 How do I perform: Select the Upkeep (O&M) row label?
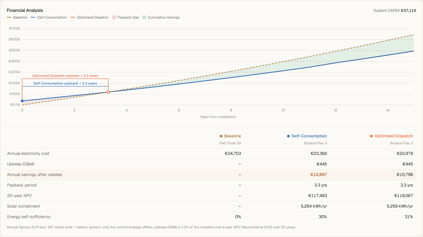click(x=21, y=164)
